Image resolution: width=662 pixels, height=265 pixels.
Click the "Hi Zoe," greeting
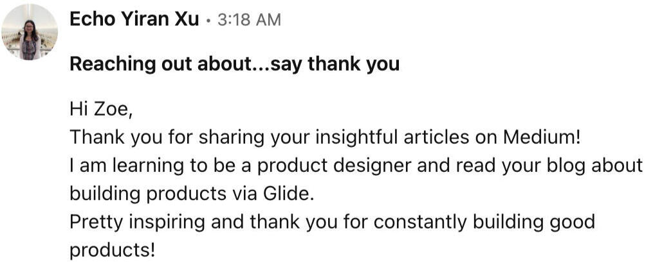(100, 110)
